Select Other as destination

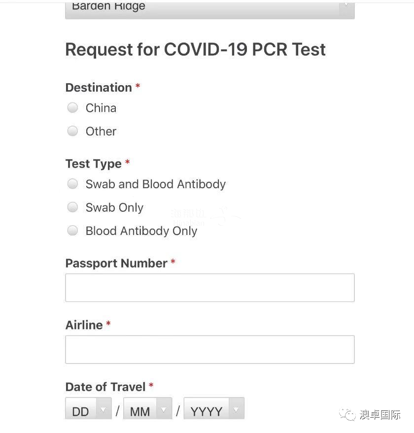(x=72, y=131)
